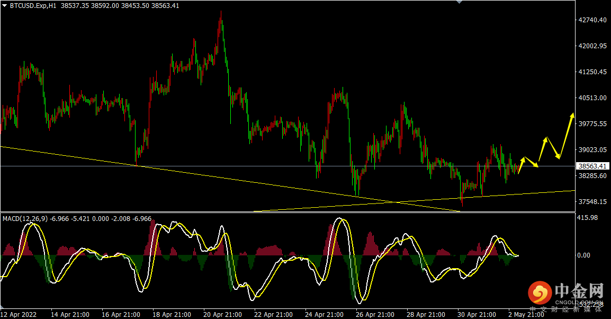Click the 42002.95 price scale label
This screenshot has width=611, height=319.
592,46
